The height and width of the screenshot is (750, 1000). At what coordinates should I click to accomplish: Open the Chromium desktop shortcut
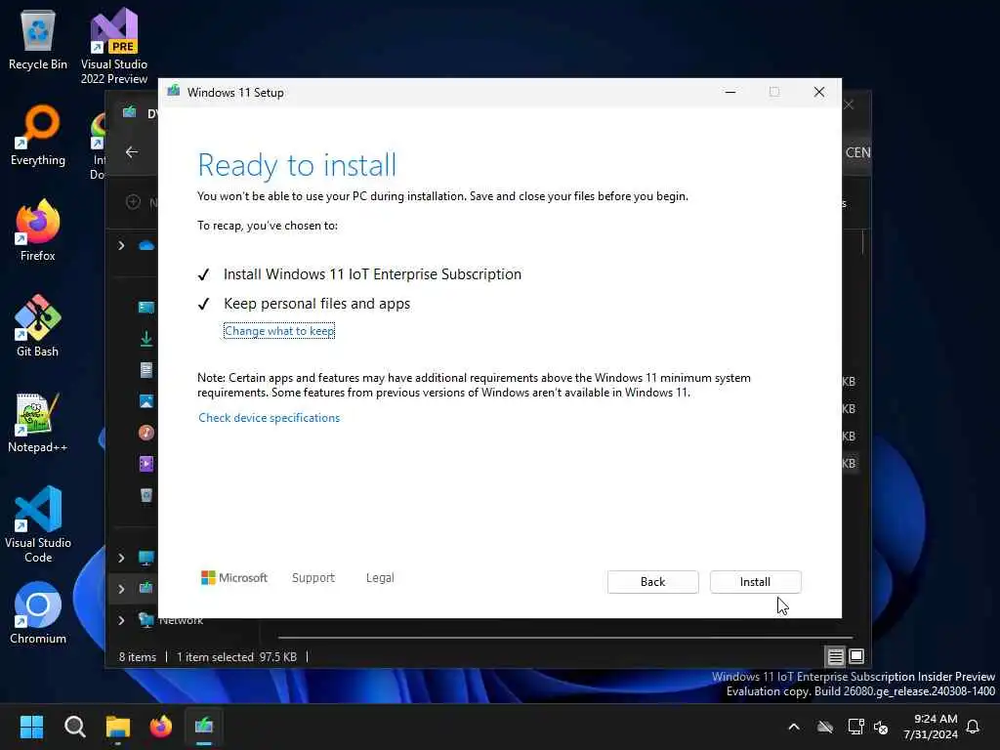38,613
